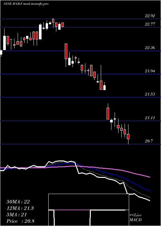The width and height of the screenshot is (161, 226).
Task: Click the 21.94 price level label
Action: 150,71
